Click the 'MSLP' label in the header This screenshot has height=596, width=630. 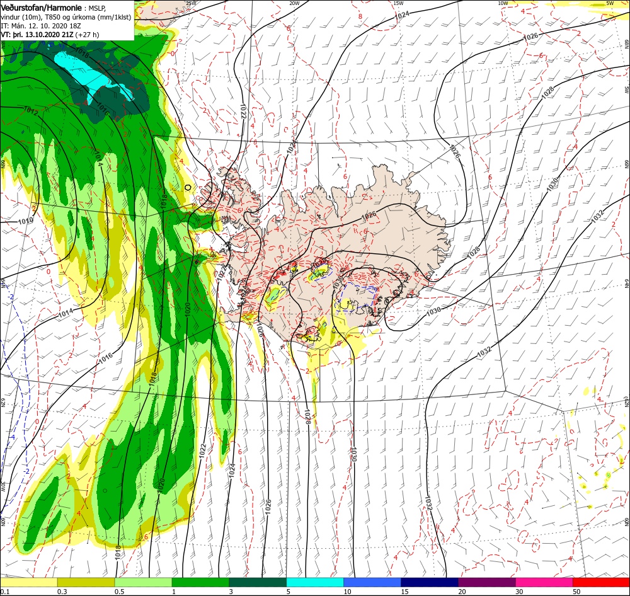tap(96, 8)
